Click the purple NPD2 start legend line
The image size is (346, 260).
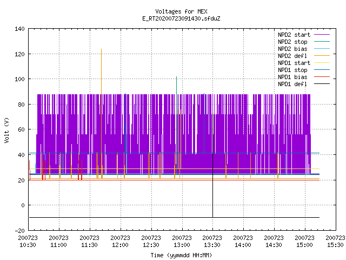322,35
